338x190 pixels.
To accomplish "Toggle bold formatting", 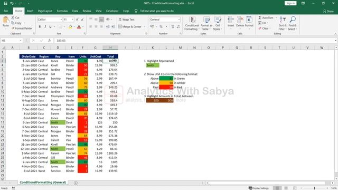I will (40, 27).
